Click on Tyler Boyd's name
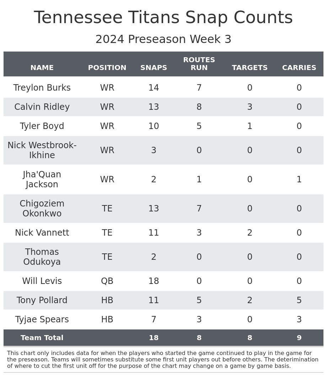 (x=42, y=127)
